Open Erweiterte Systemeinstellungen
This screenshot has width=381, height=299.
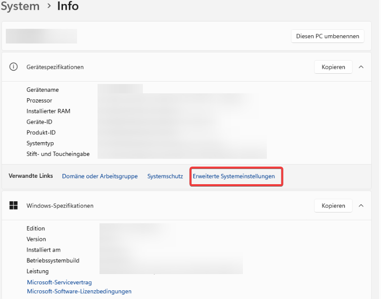234,176
